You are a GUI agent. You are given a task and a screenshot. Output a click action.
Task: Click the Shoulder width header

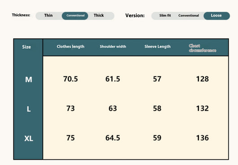[113, 47]
